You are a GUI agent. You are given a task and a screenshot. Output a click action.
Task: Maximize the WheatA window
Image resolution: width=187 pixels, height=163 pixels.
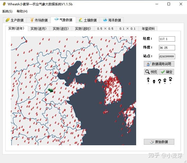click(x=169, y=4)
